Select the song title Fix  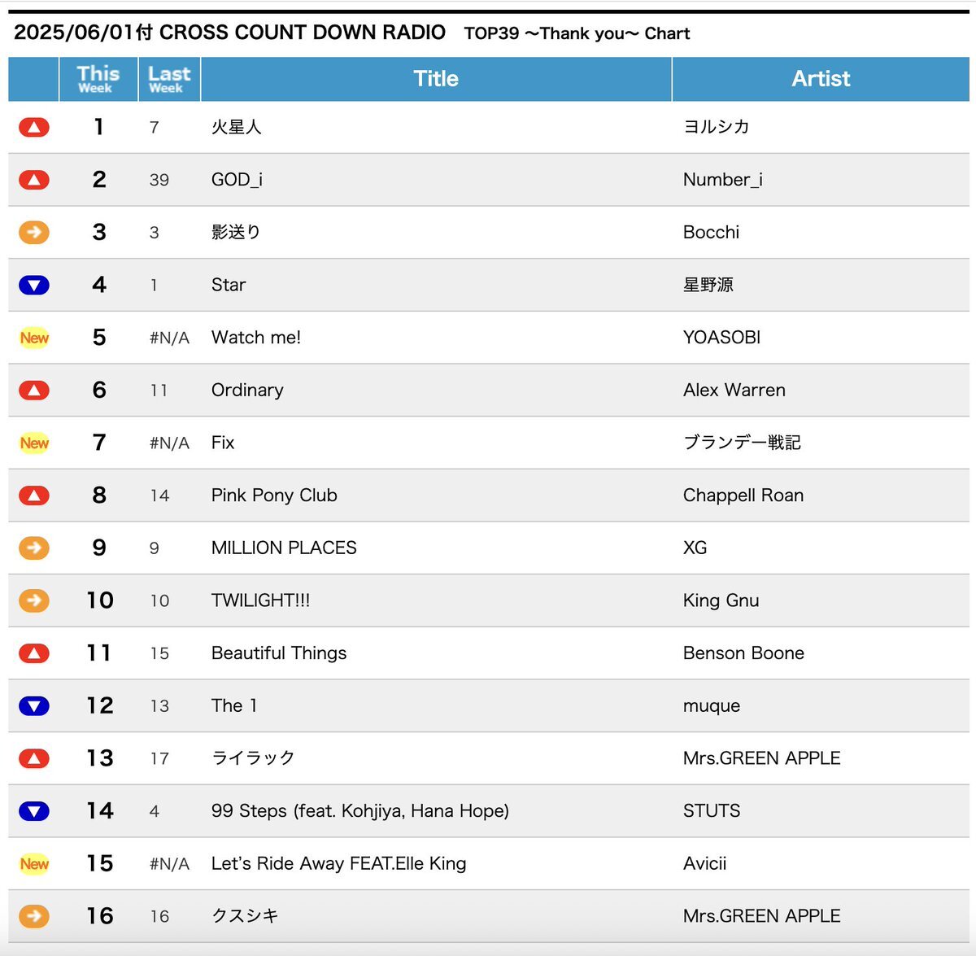point(223,443)
